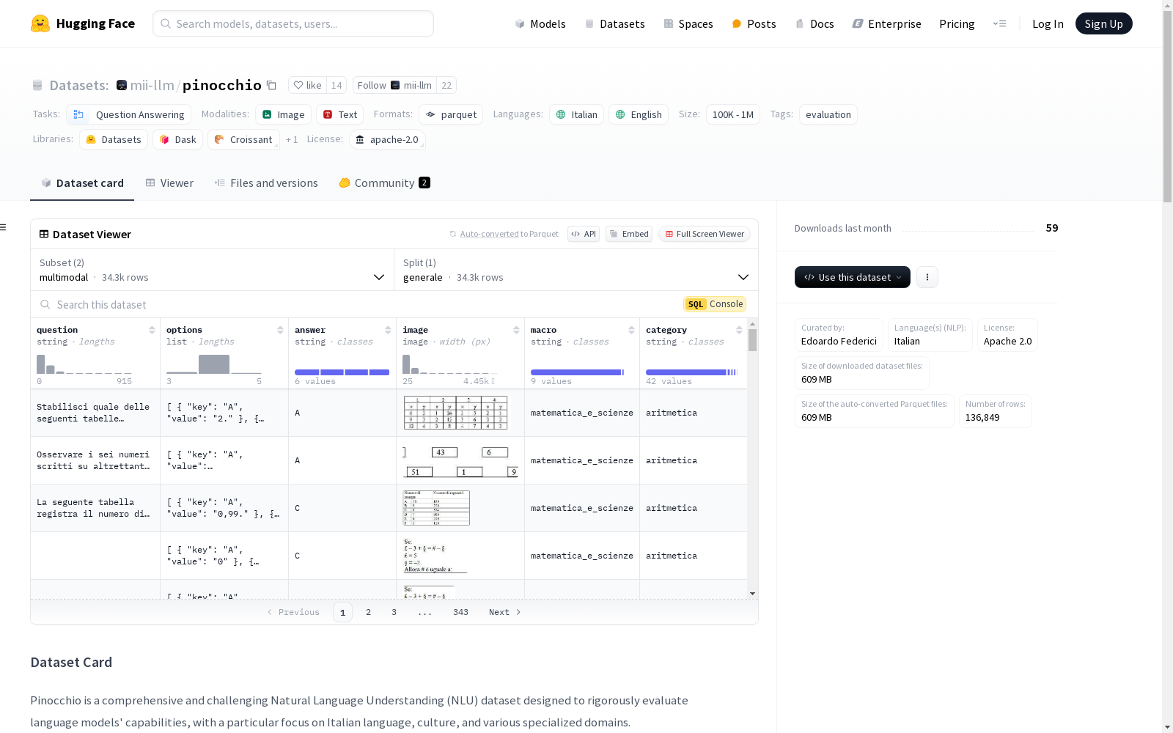
Task: Click the image width histogram
Action: (x=449, y=364)
